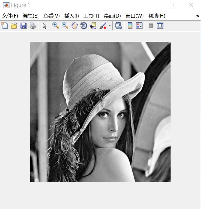
Task: Click the dock figure arrow icon
Action: coord(197,16)
